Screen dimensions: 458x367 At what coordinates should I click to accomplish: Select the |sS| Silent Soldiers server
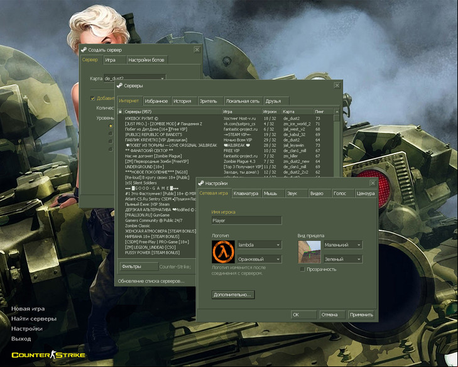coord(157,183)
